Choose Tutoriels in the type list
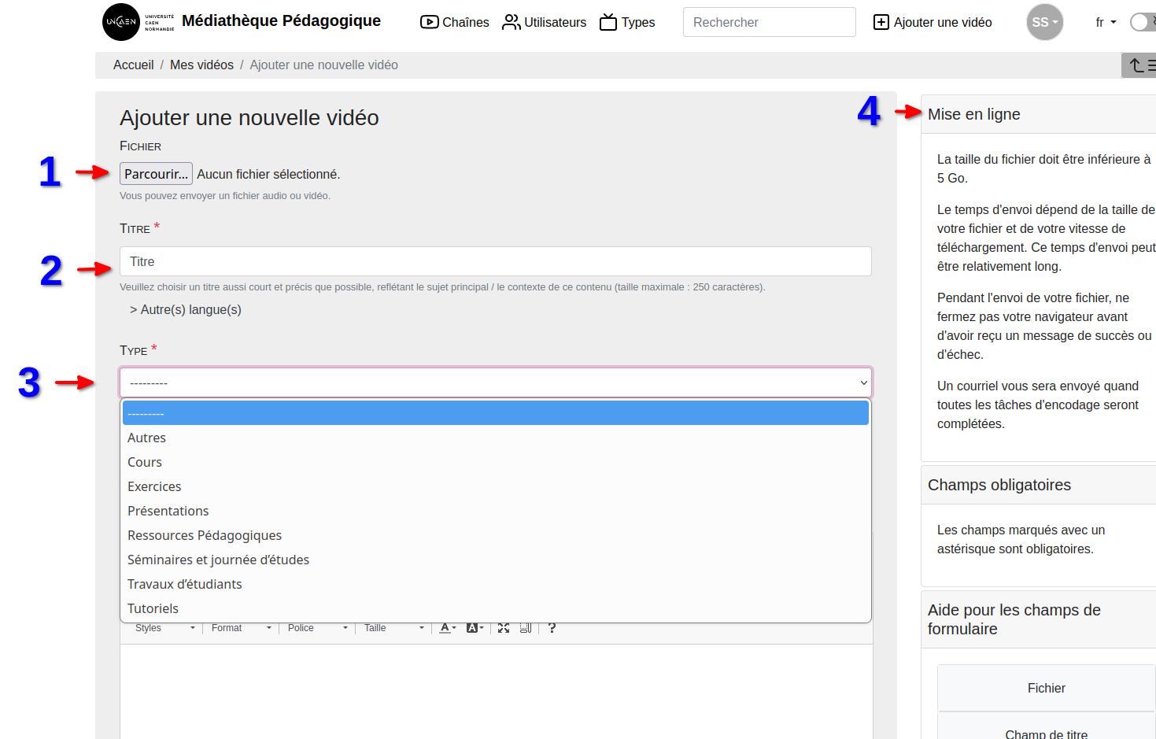Image resolution: width=1156 pixels, height=739 pixels. pos(153,609)
